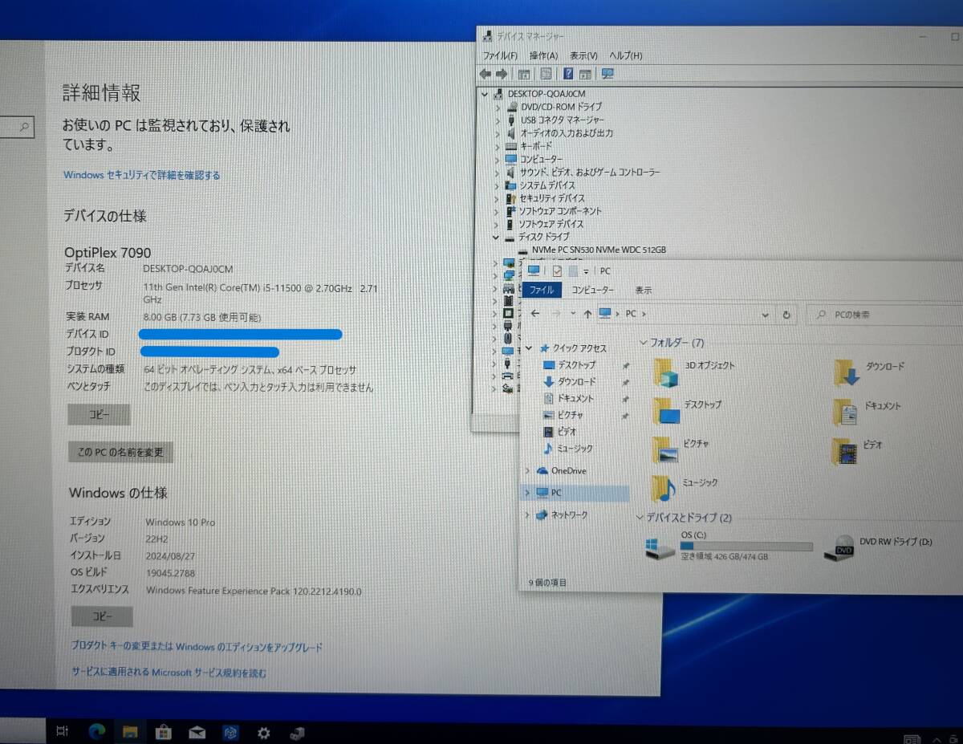Screen dimensions: 963x744
Task: Open the Windows セキュリティで詳細を確認する link
Action: point(141,175)
